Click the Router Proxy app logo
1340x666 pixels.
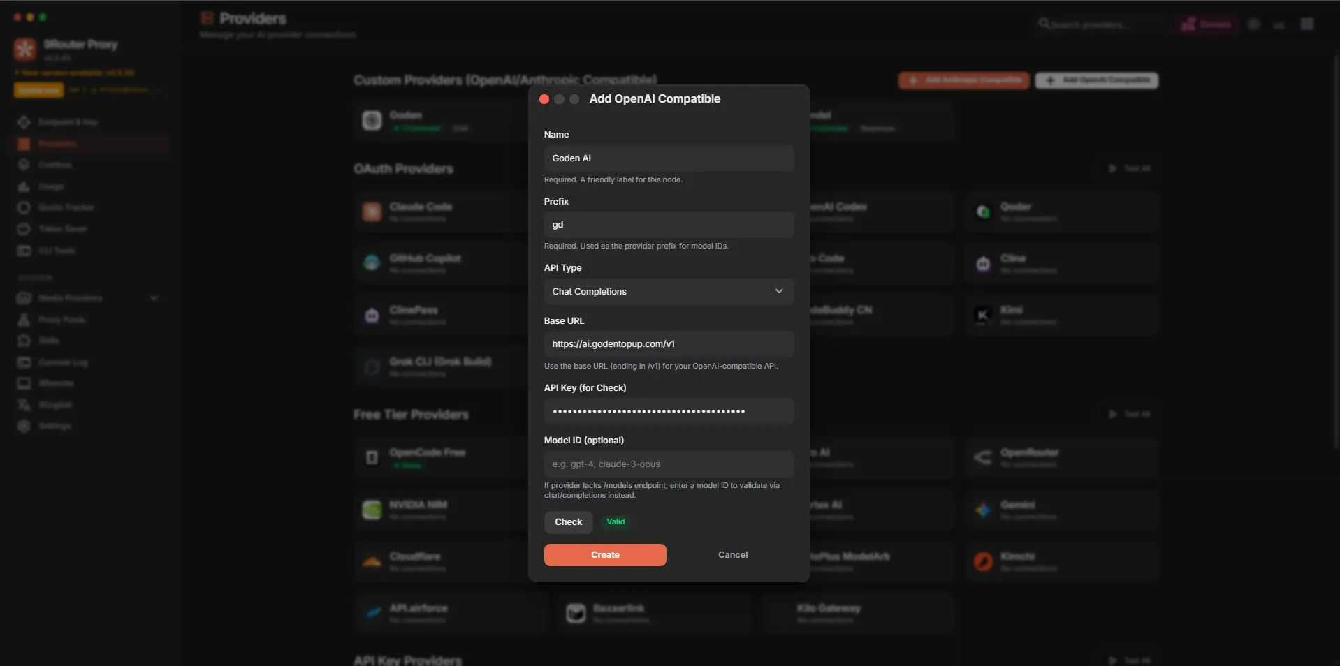coord(25,49)
